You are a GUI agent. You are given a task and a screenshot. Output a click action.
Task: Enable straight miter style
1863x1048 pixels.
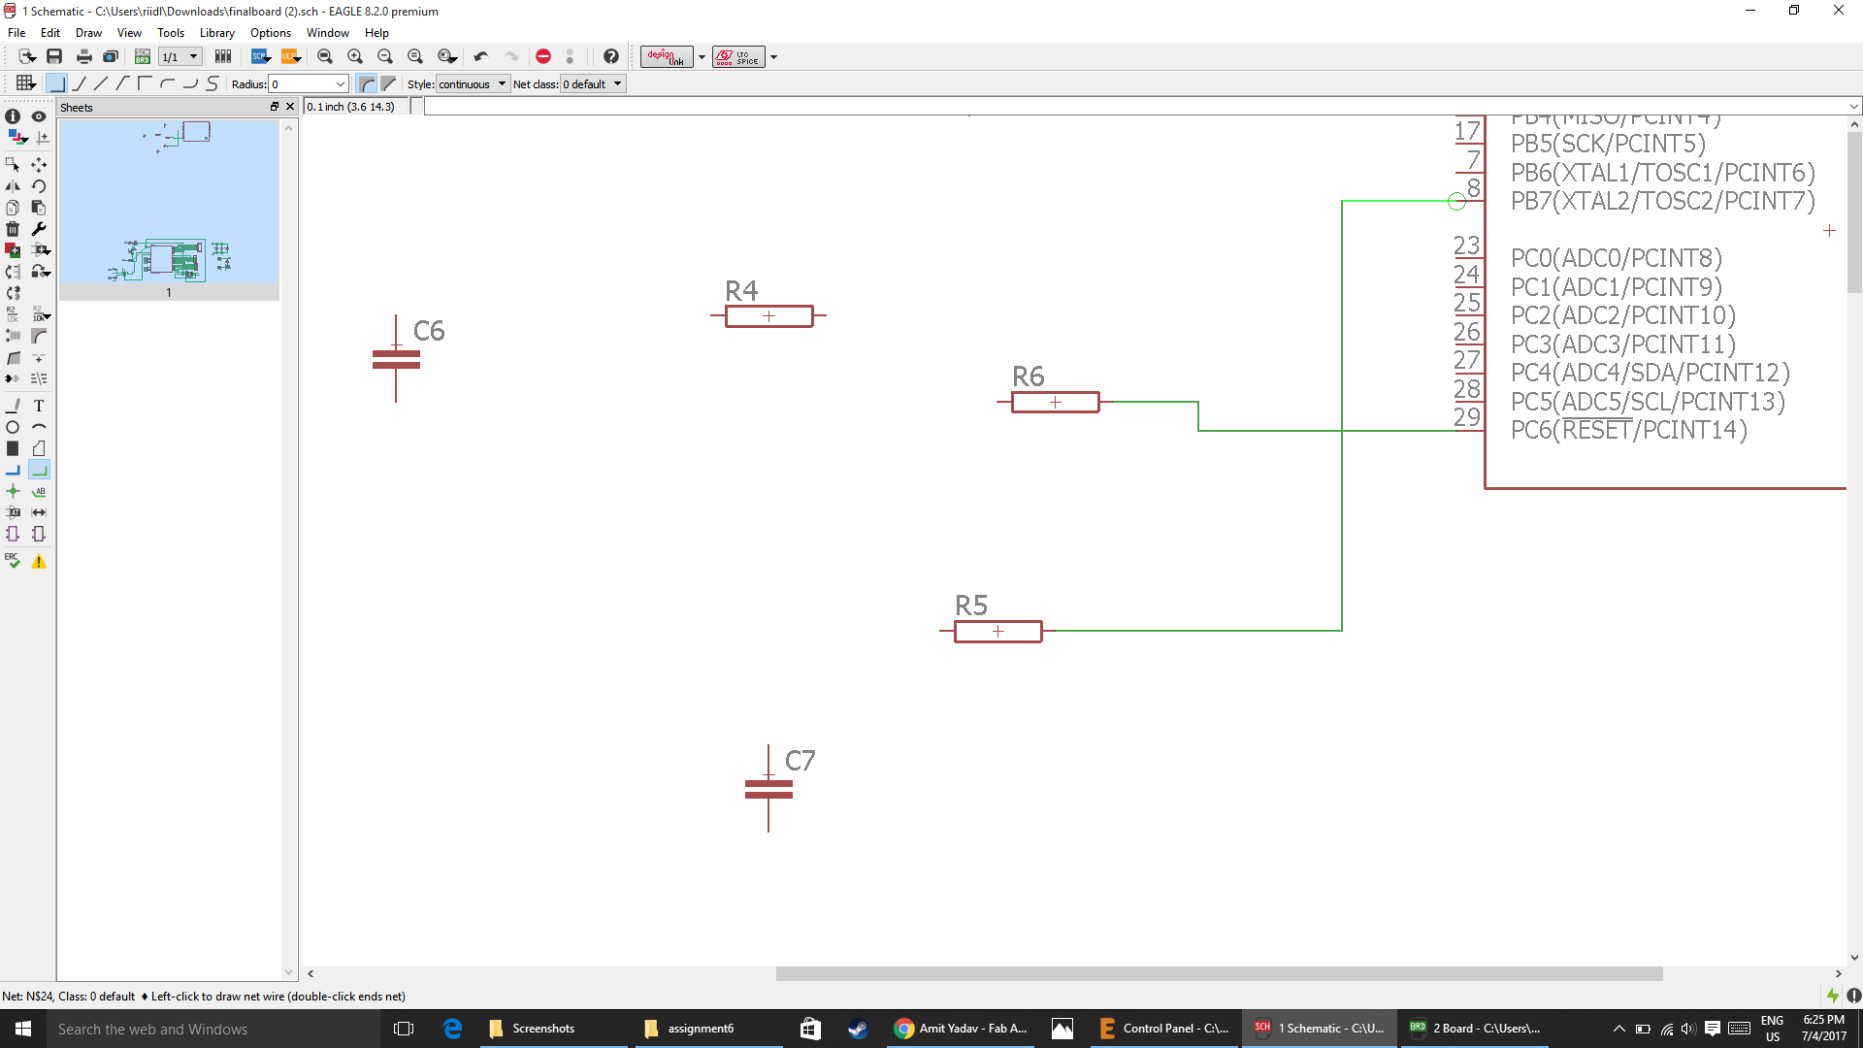(389, 83)
